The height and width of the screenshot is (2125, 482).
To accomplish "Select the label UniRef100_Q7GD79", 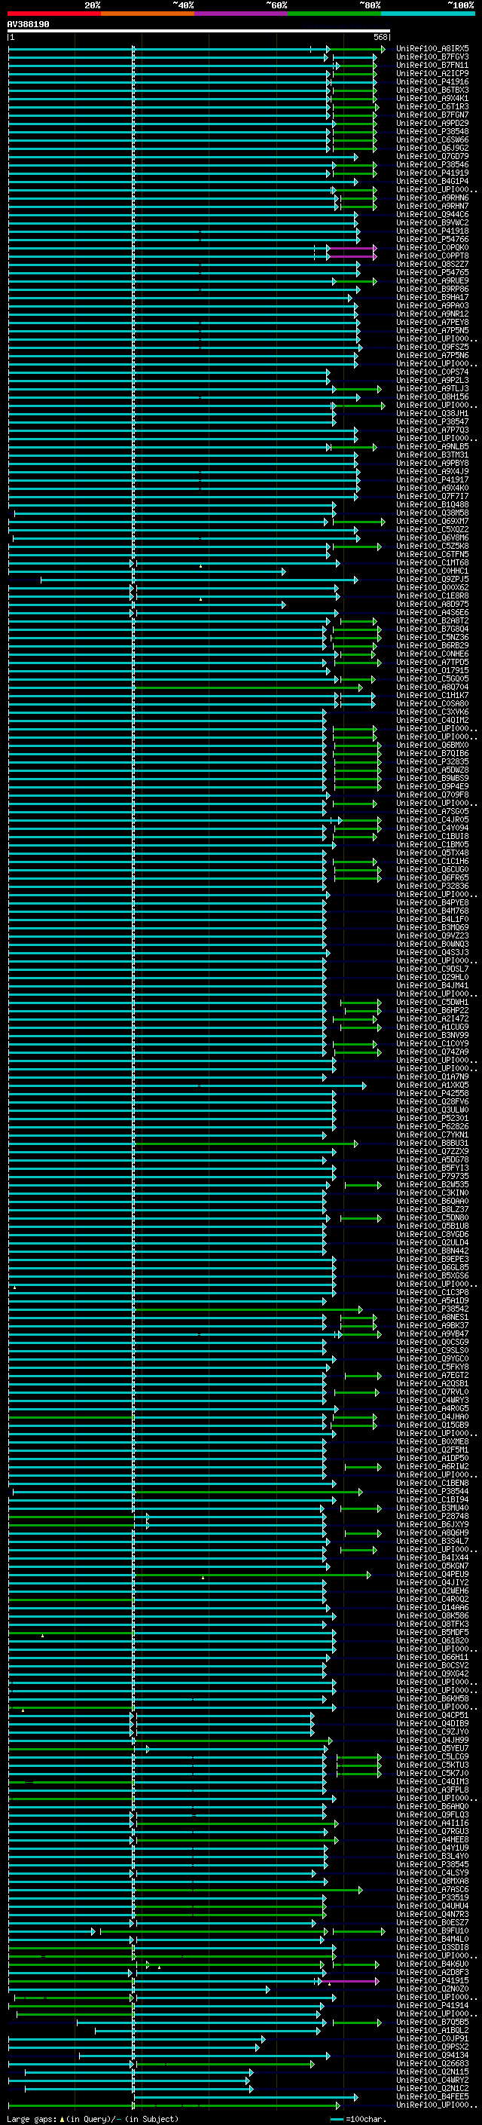I will point(432,156).
